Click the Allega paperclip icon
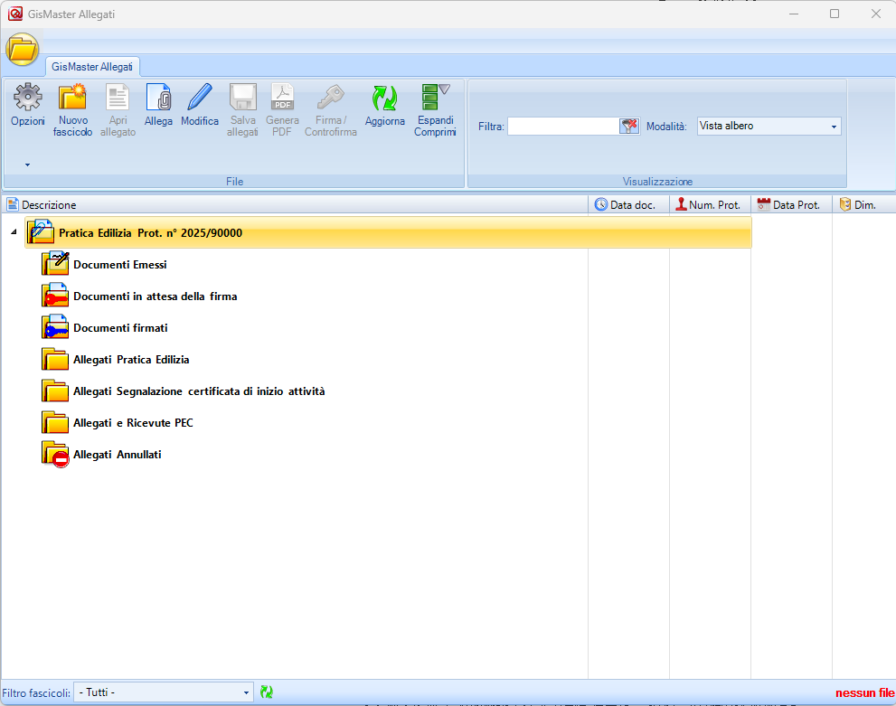 pos(158,106)
